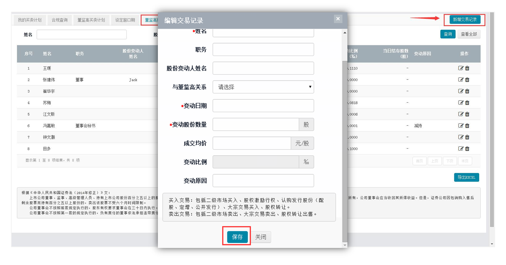The height and width of the screenshot is (265, 506).
Task: Edit the 钟文灏 row record
Action: (x=461, y=137)
